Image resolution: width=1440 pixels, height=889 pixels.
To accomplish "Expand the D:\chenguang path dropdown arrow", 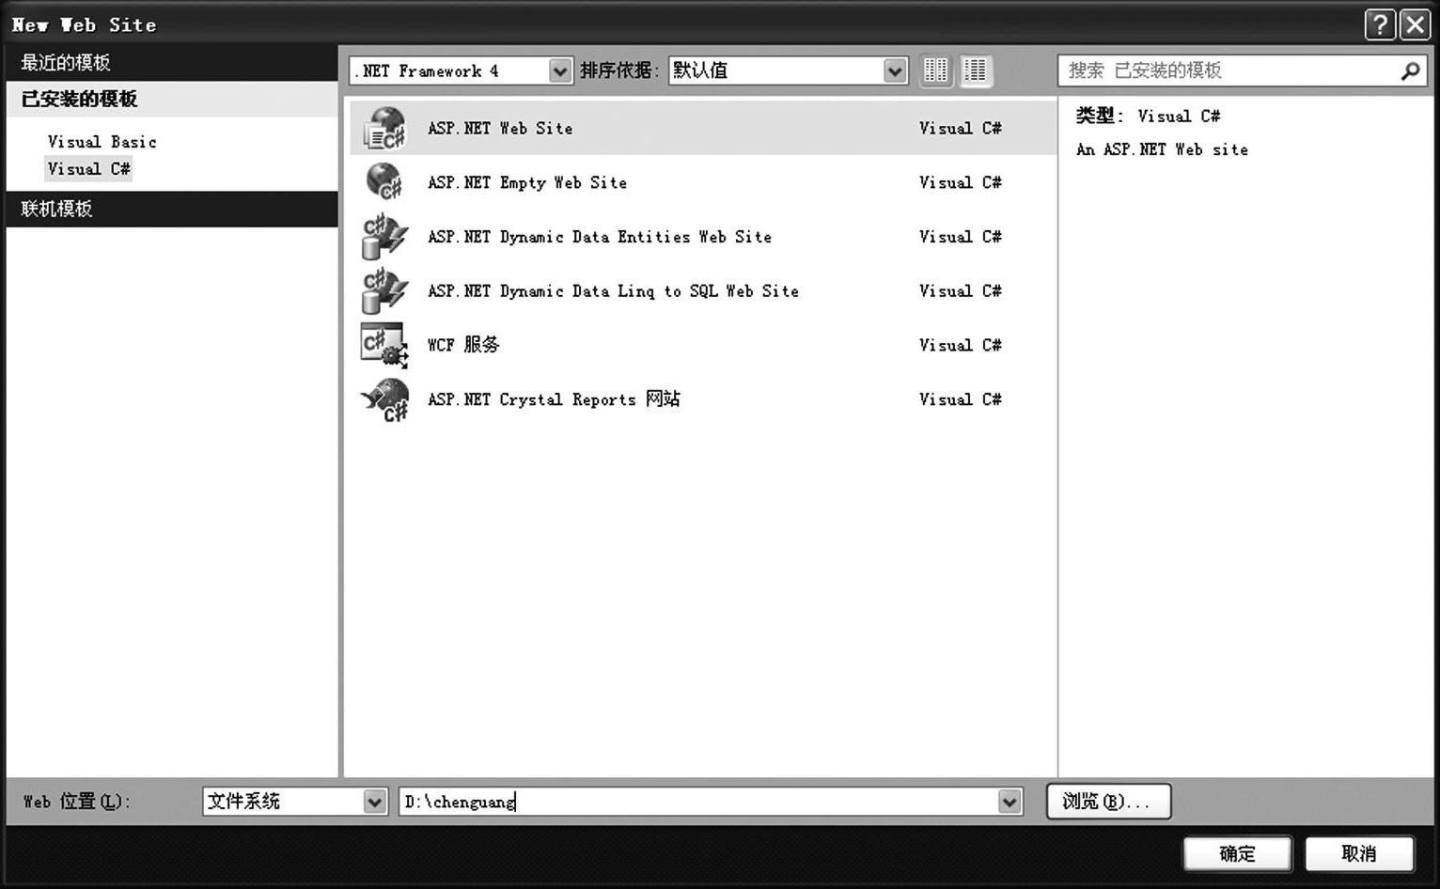I will [x=1010, y=802].
